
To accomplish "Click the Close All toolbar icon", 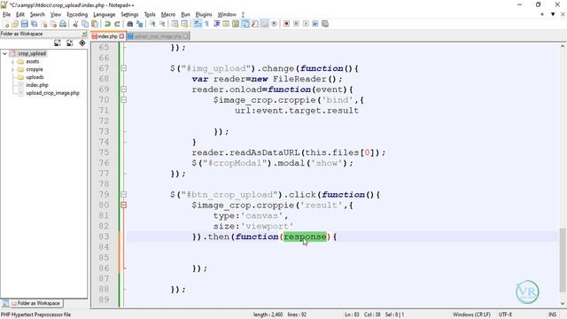I will 53,24.
